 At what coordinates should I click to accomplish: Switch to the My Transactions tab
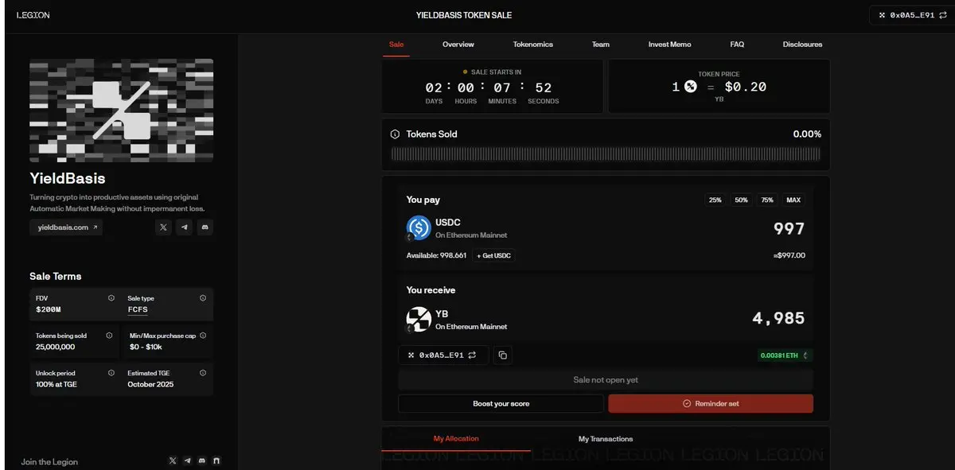pyautogui.click(x=606, y=438)
